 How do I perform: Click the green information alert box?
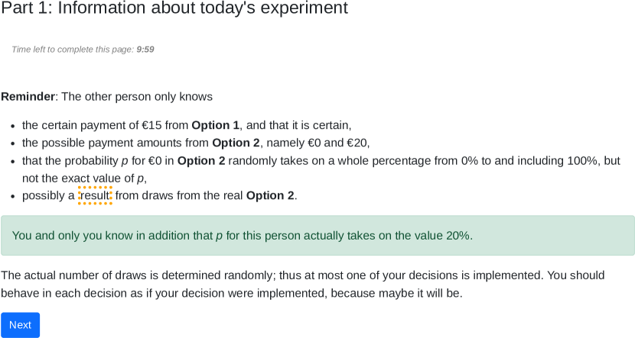317,235
